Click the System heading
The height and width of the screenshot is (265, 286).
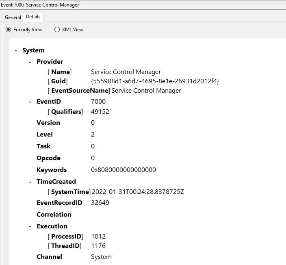(x=33, y=50)
